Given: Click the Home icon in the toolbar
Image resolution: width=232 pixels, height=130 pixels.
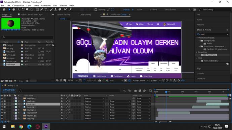Looking at the screenshot, I should [x=4, y=10].
